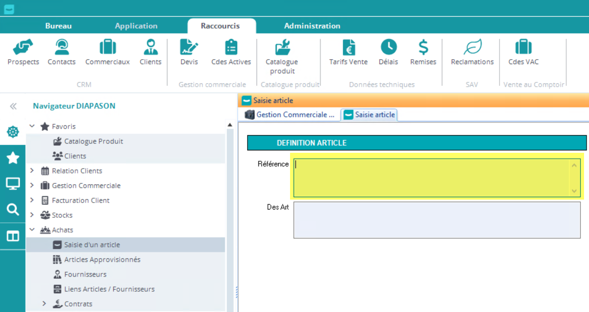589x312 pixels.
Task: Select Fournisseurs in the navigator tree
Action: [x=85, y=275]
